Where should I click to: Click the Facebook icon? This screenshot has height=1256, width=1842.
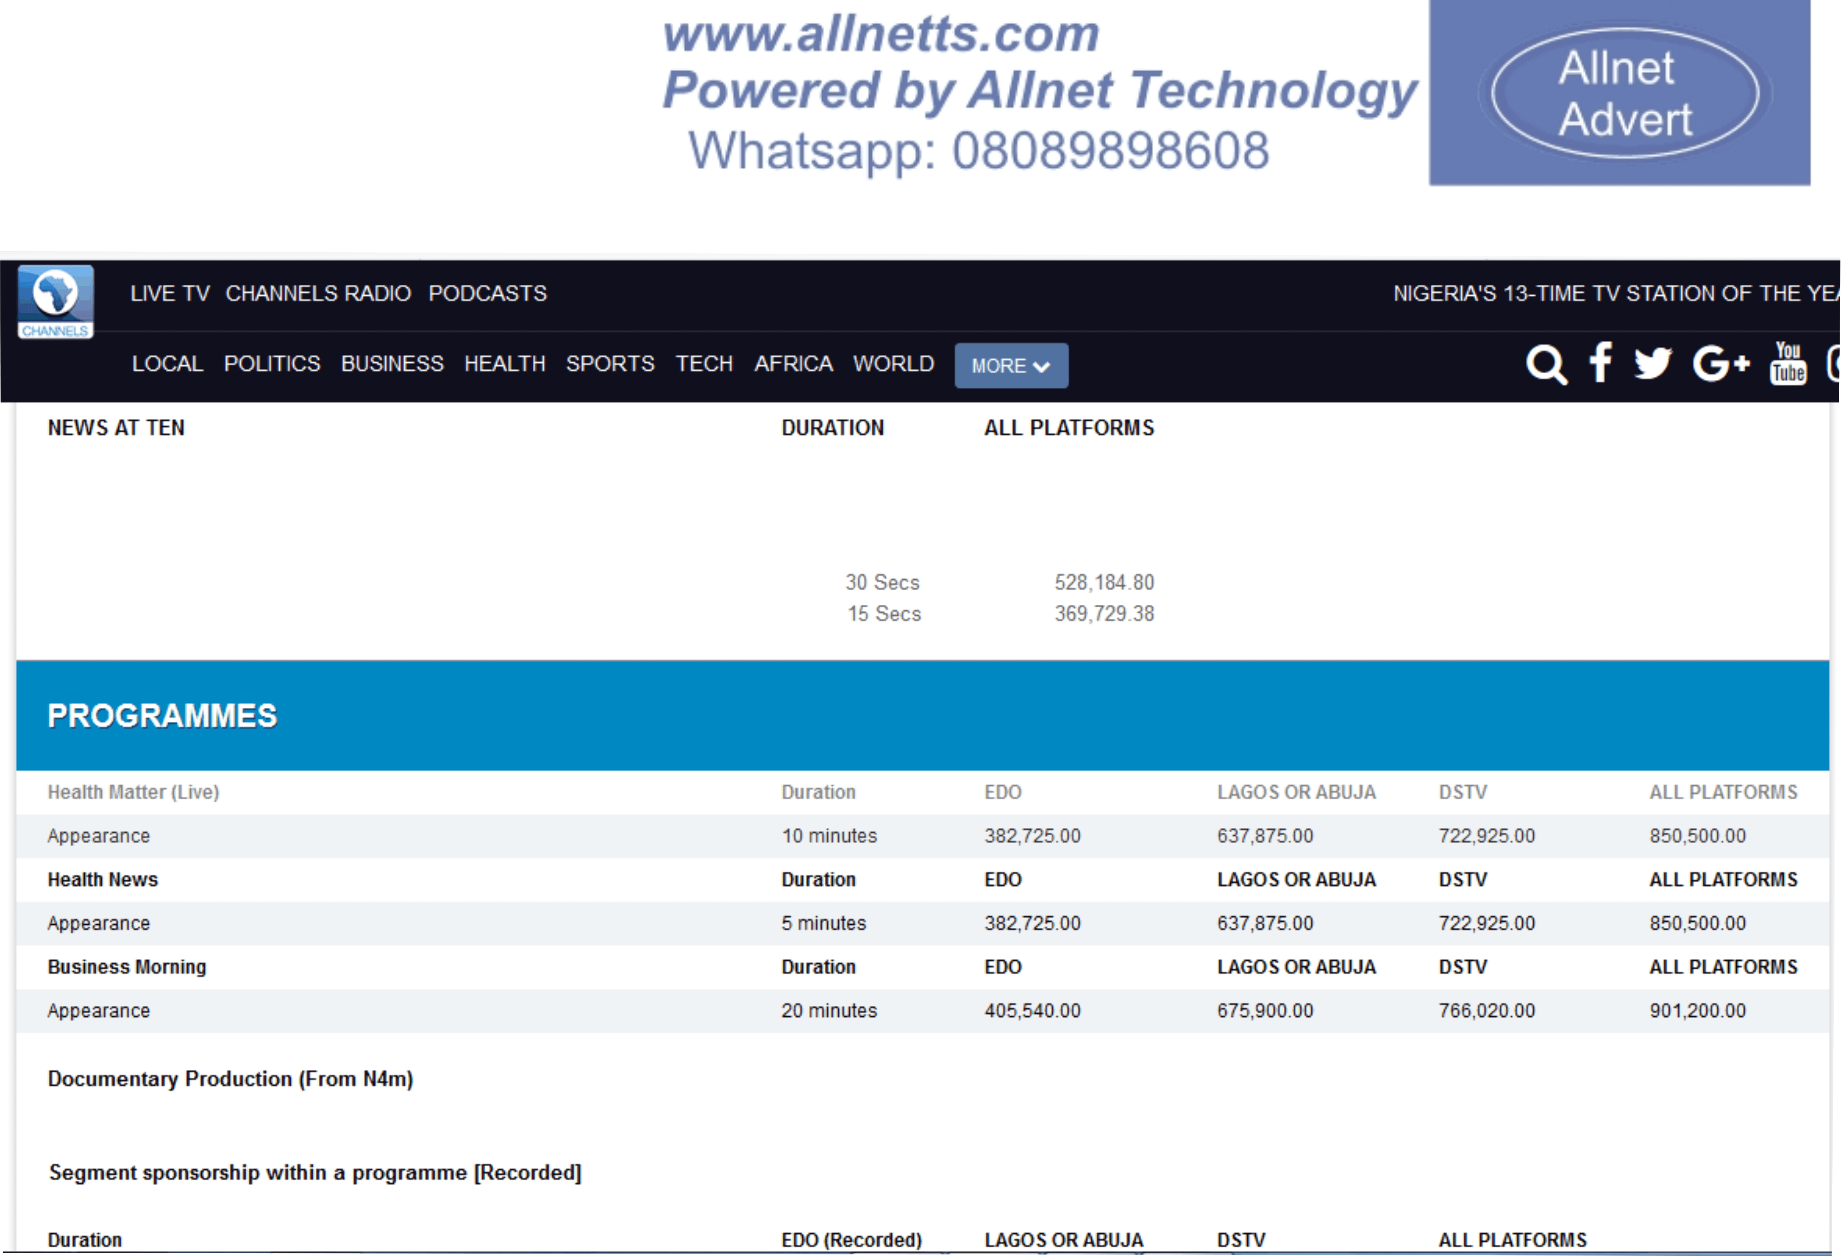click(1600, 363)
